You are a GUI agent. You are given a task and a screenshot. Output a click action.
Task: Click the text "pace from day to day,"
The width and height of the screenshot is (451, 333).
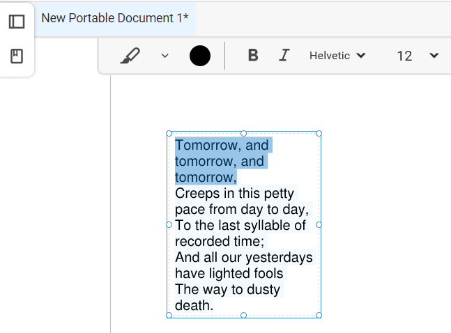(242, 210)
